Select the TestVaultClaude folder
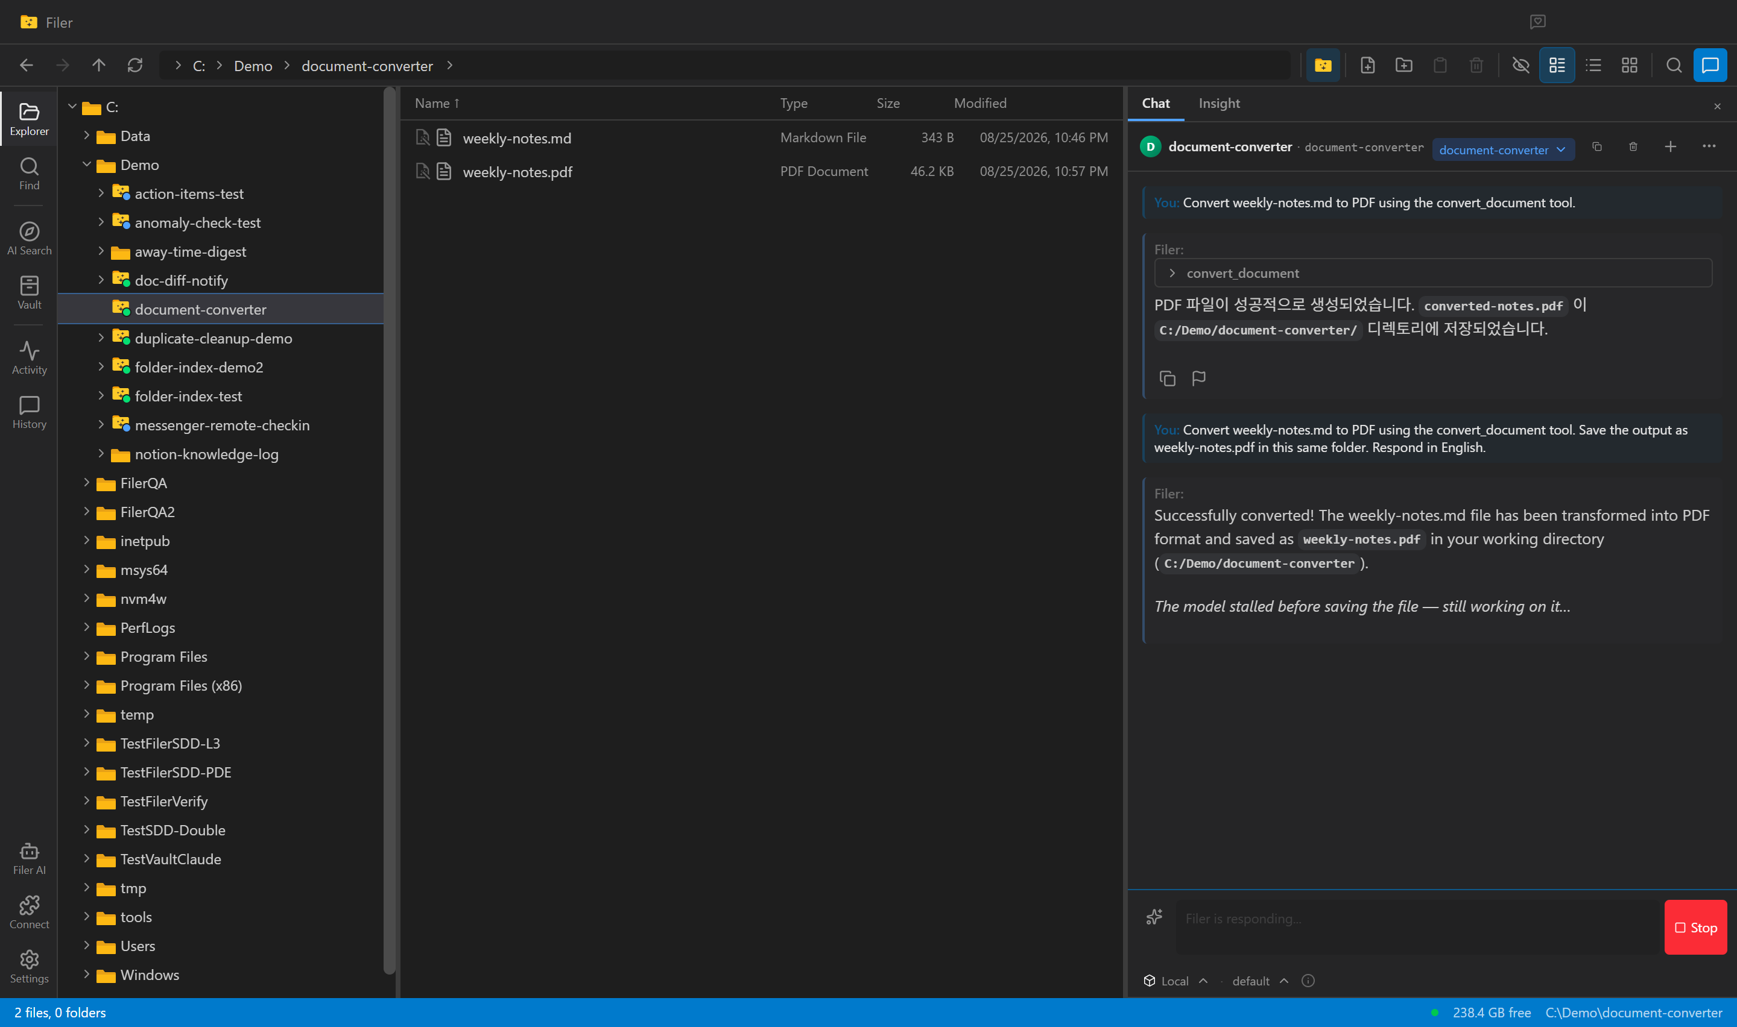 click(x=170, y=859)
